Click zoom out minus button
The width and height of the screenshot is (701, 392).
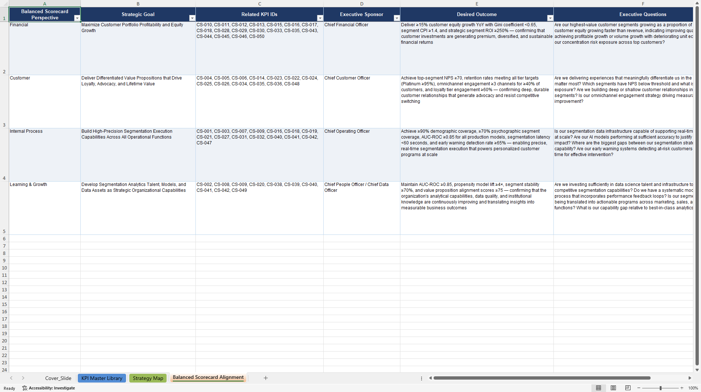click(639, 388)
